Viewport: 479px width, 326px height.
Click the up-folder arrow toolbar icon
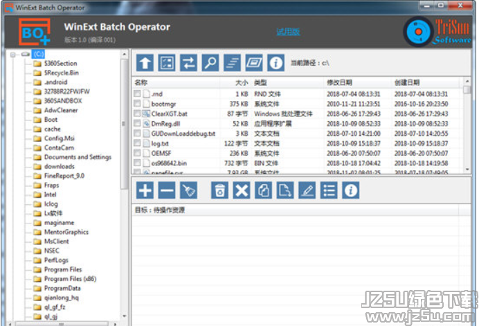[x=145, y=63]
